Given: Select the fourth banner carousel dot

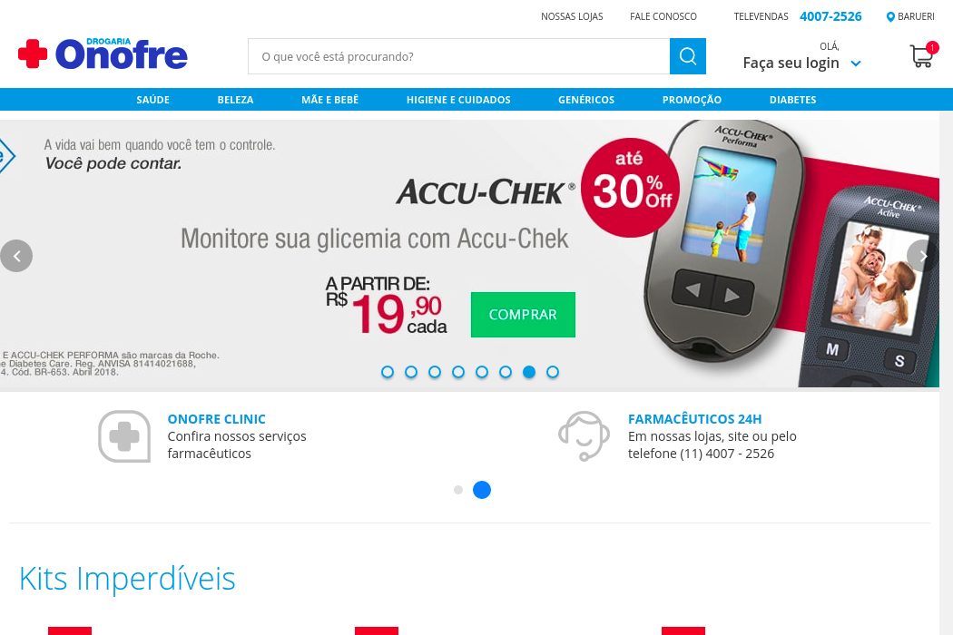Looking at the screenshot, I should point(458,372).
